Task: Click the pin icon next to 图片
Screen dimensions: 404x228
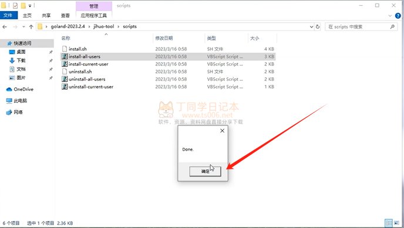Action: [x=51, y=78]
